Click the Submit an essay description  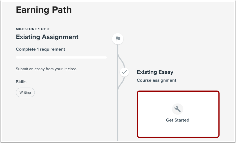click(46, 69)
